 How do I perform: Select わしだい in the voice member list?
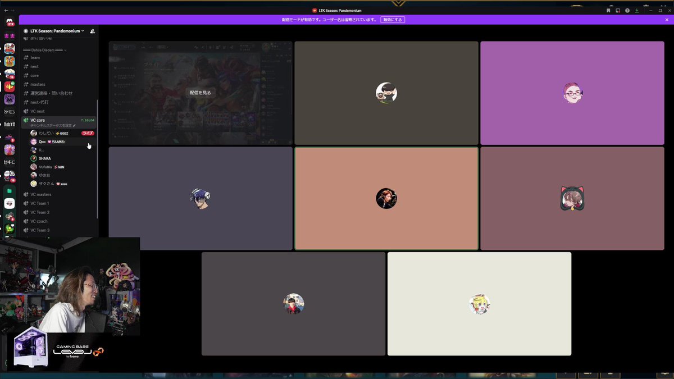[x=62, y=133]
